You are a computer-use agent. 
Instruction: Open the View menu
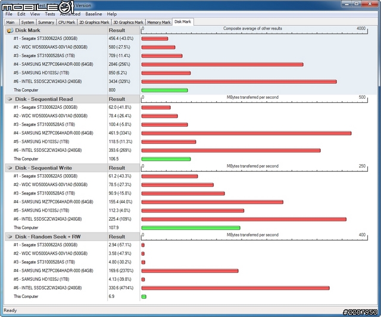point(35,14)
